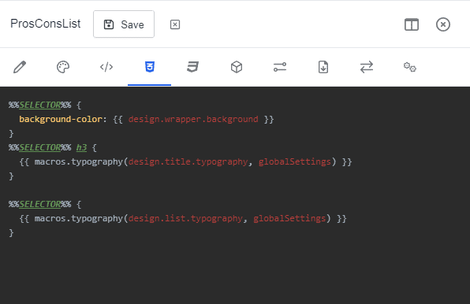
Task: Click the Save button
Action: [x=124, y=24]
